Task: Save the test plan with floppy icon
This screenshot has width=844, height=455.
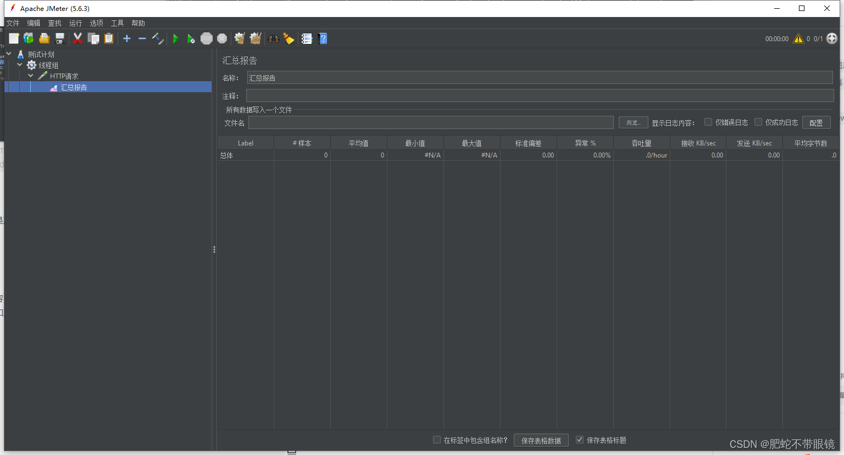Action: (x=60, y=38)
